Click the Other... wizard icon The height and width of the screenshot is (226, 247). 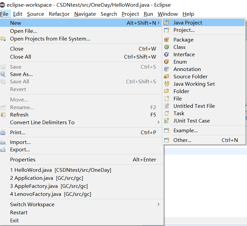166,140
